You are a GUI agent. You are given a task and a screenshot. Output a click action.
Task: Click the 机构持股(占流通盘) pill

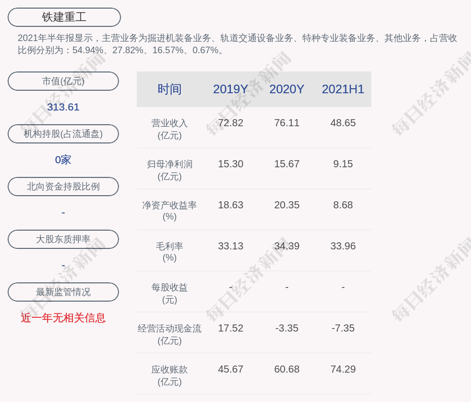coord(63,134)
